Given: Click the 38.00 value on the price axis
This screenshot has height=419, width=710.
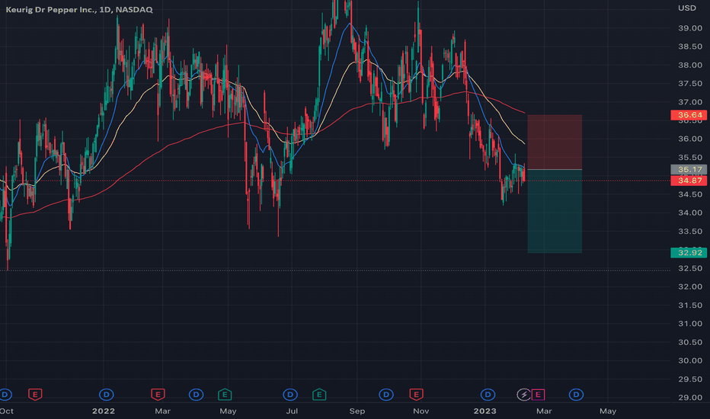Looking at the screenshot, I should (690, 66).
